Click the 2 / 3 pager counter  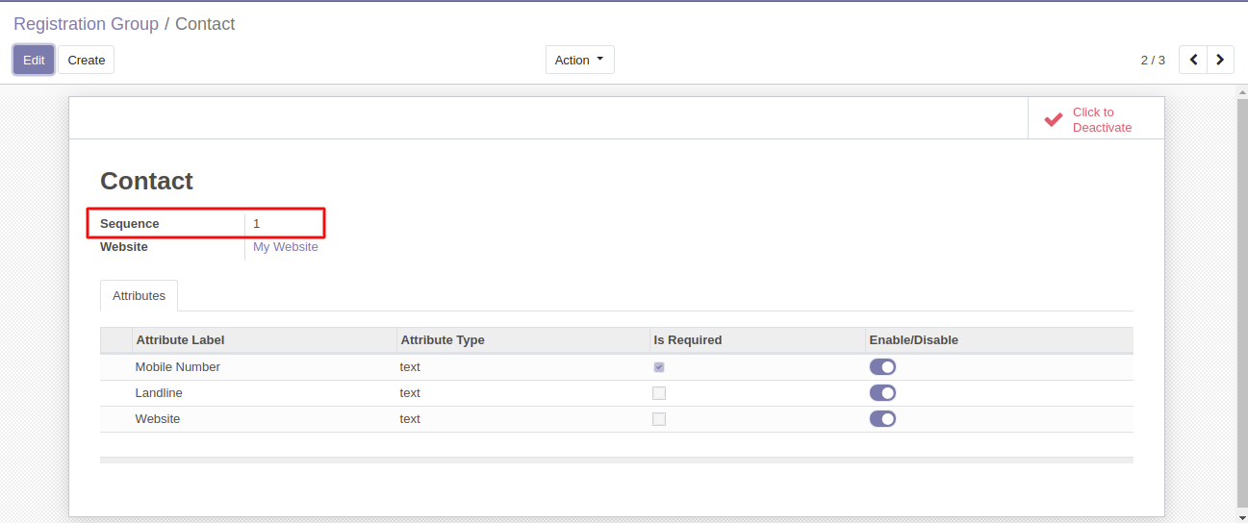1153,60
